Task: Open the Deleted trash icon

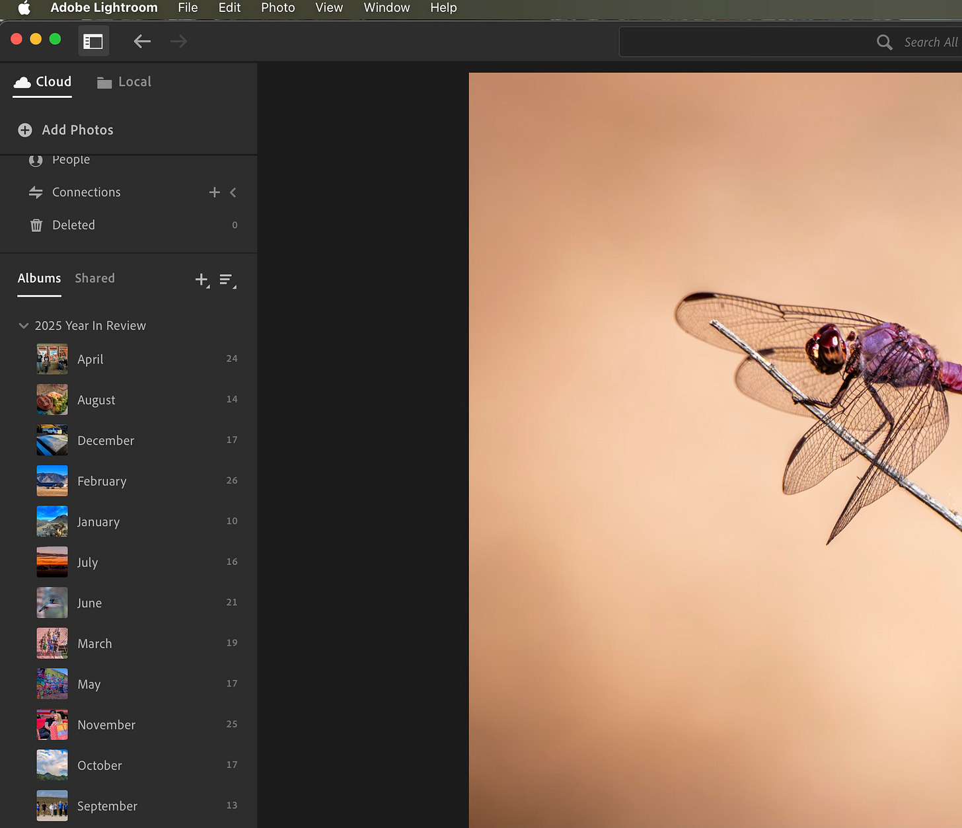Action: [36, 225]
